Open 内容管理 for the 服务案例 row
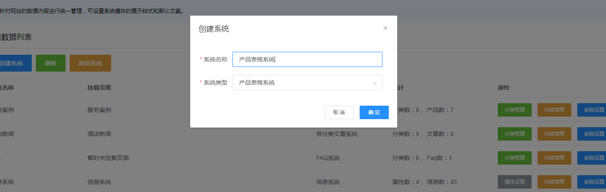The height and width of the screenshot is (192, 606). tap(554, 110)
